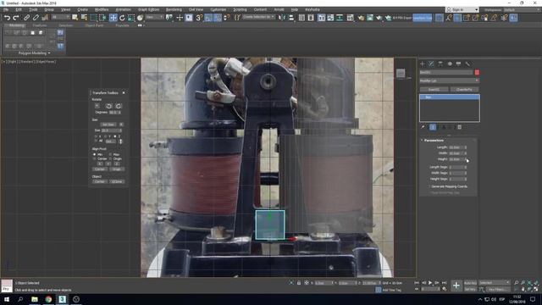Click the Mirror tool icon
The width and height of the screenshot is (542, 305).
coord(282,17)
